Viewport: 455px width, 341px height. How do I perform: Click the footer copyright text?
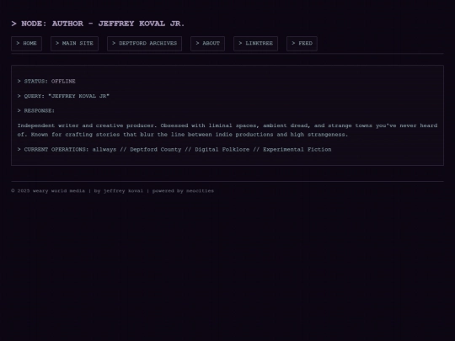coord(113,191)
